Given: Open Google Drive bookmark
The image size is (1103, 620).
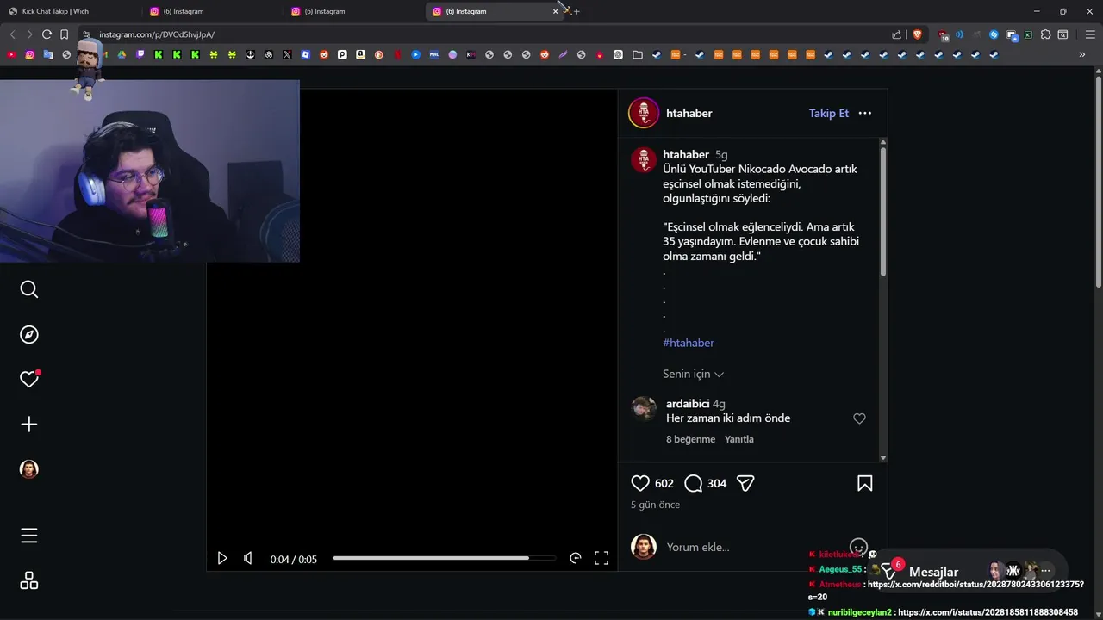Looking at the screenshot, I should click(122, 54).
